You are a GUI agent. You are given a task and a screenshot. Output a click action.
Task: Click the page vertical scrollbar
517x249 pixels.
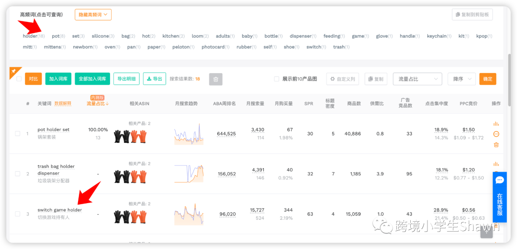pos(510,79)
